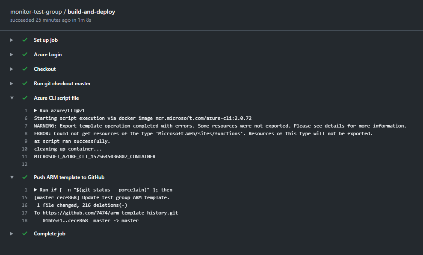Click the success checkmark next to Azure Login
Image resolution: width=423 pixels, height=255 pixels.
tap(25, 55)
